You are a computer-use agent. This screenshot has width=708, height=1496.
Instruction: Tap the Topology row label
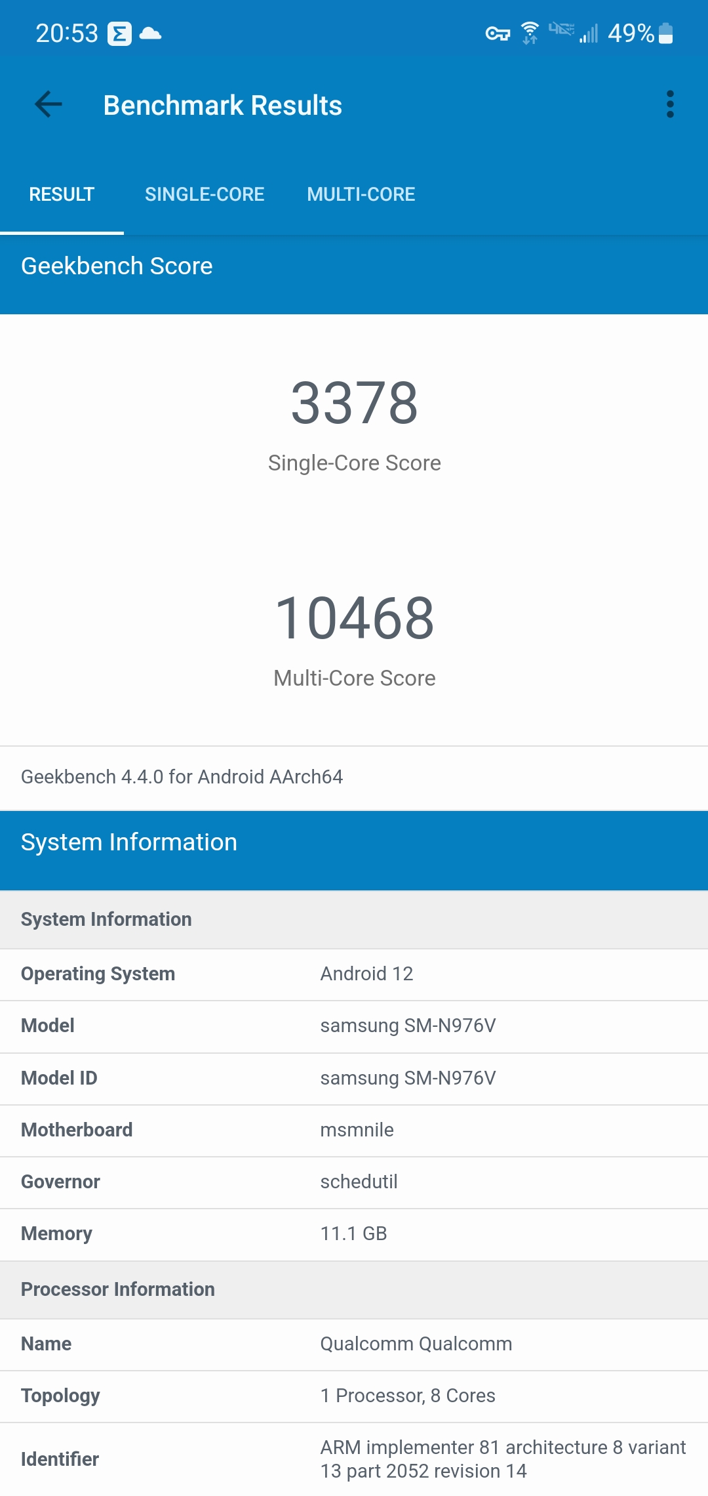(60, 1396)
